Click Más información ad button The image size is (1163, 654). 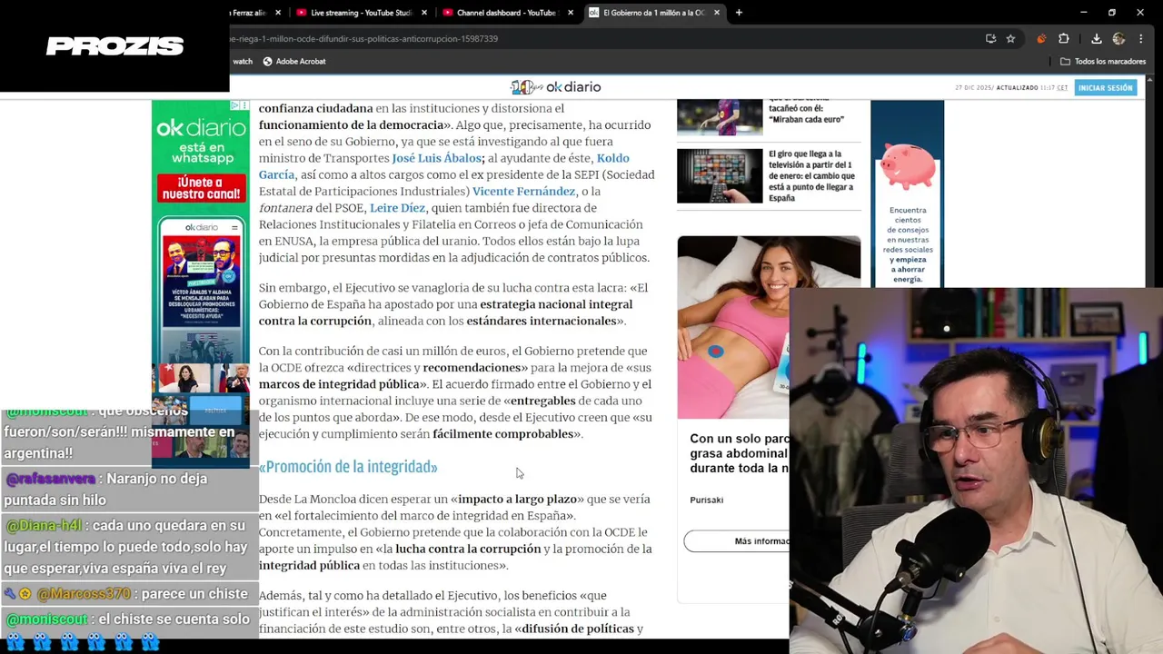[738, 541]
